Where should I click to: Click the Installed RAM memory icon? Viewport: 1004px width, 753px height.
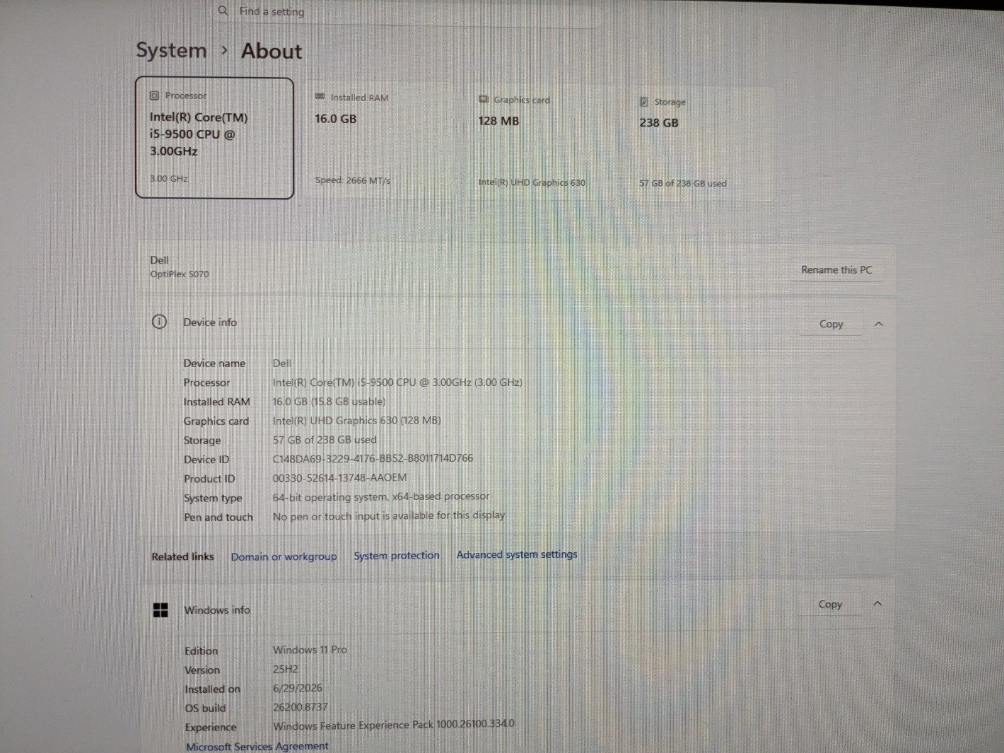320,97
